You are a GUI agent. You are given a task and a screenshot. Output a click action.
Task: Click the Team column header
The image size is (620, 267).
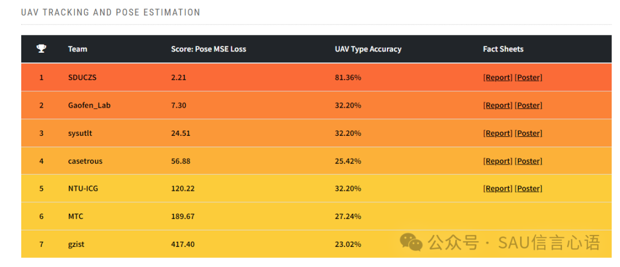[77, 49]
